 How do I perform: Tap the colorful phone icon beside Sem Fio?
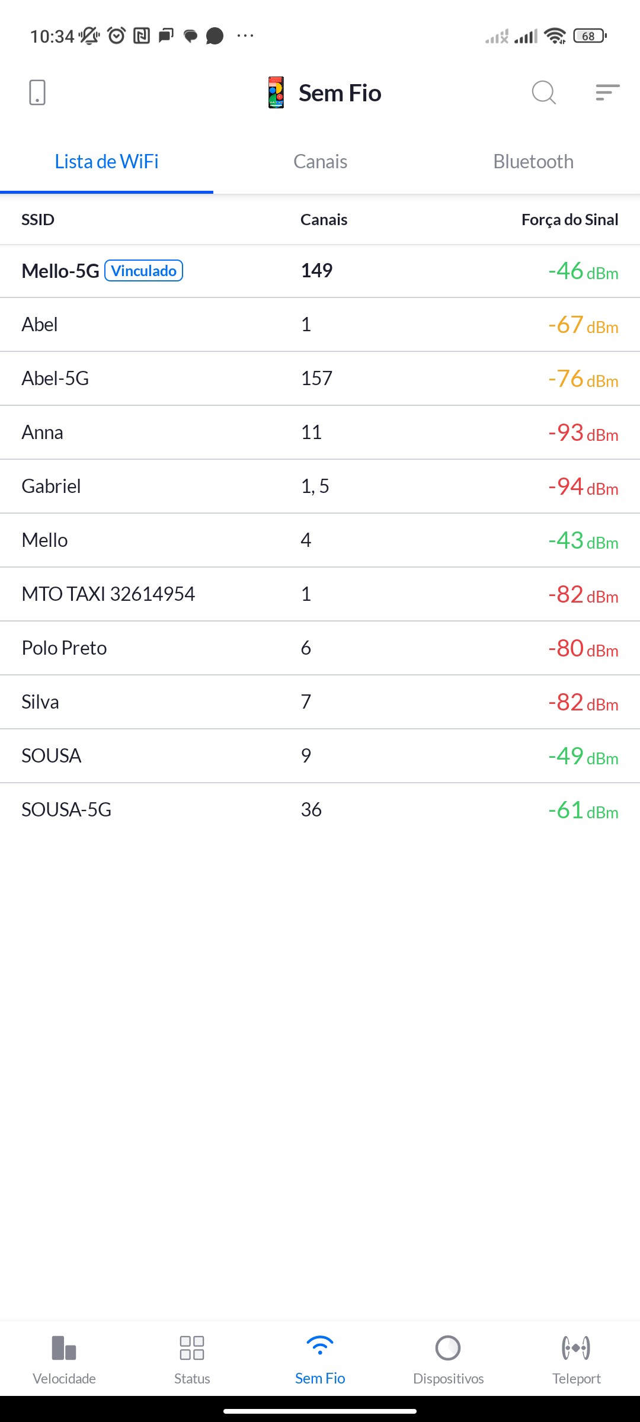coord(276,92)
